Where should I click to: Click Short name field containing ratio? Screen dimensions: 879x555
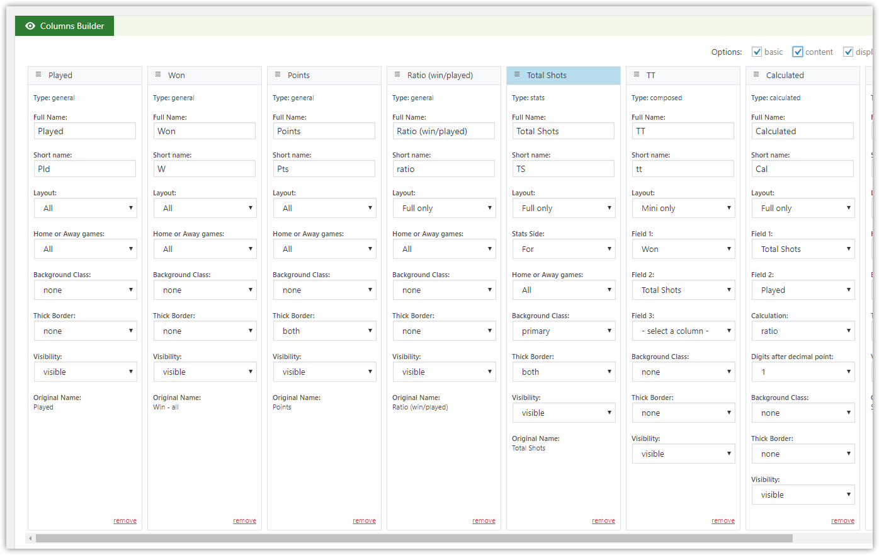(444, 169)
